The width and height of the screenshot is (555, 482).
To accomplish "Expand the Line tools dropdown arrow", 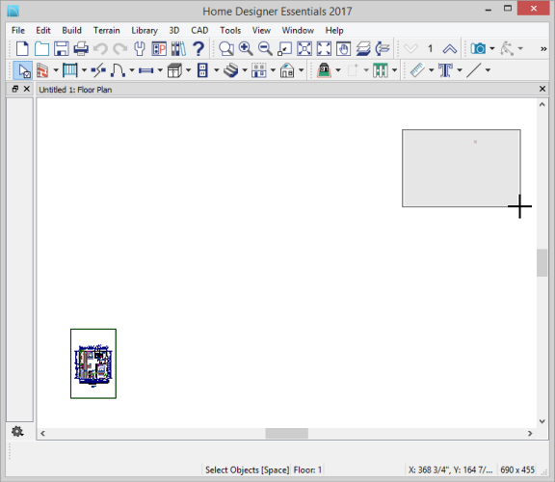I will (x=488, y=70).
